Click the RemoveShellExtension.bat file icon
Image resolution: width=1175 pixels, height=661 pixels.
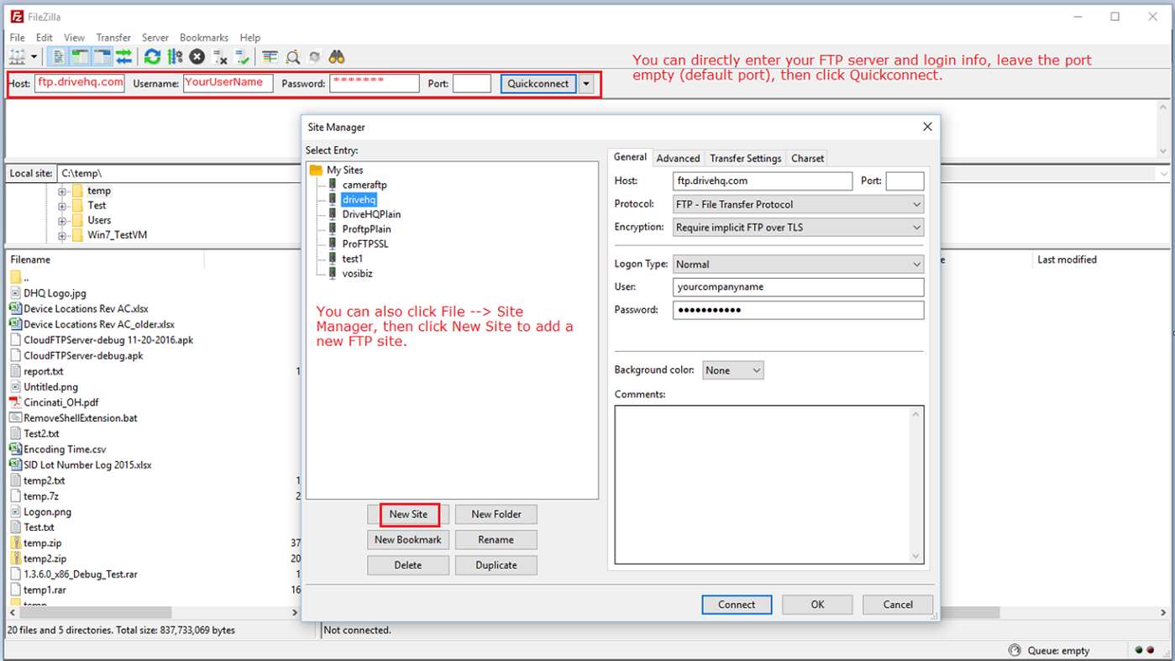click(15, 417)
